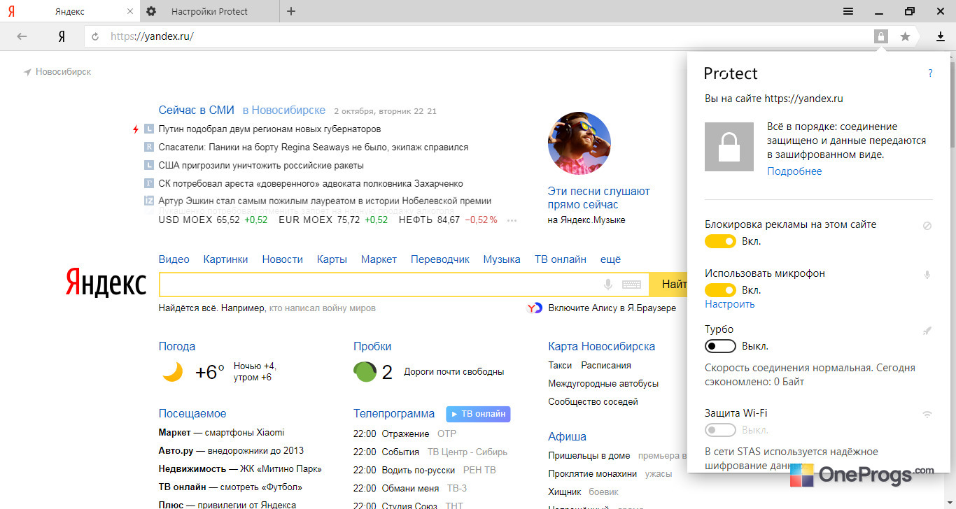Click the example query "кто написал войну миров"
The image size is (956, 509).
(323, 308)
